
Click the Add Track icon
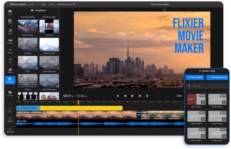(10, 130)
